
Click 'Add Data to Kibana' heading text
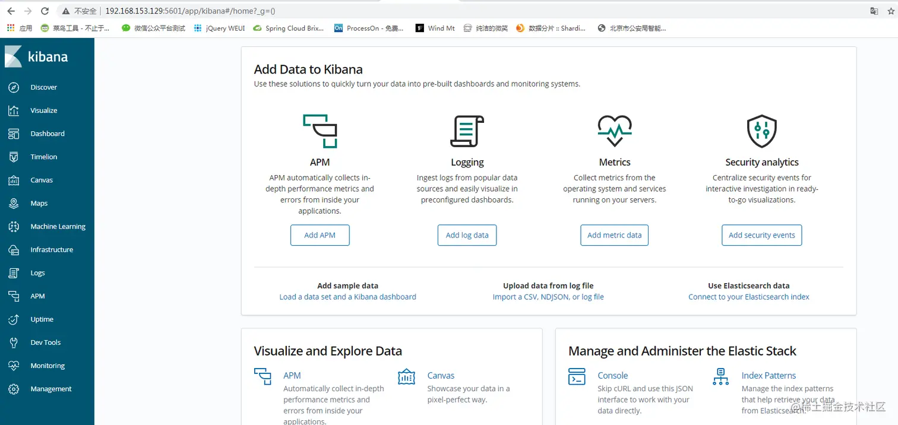(308, 69)
